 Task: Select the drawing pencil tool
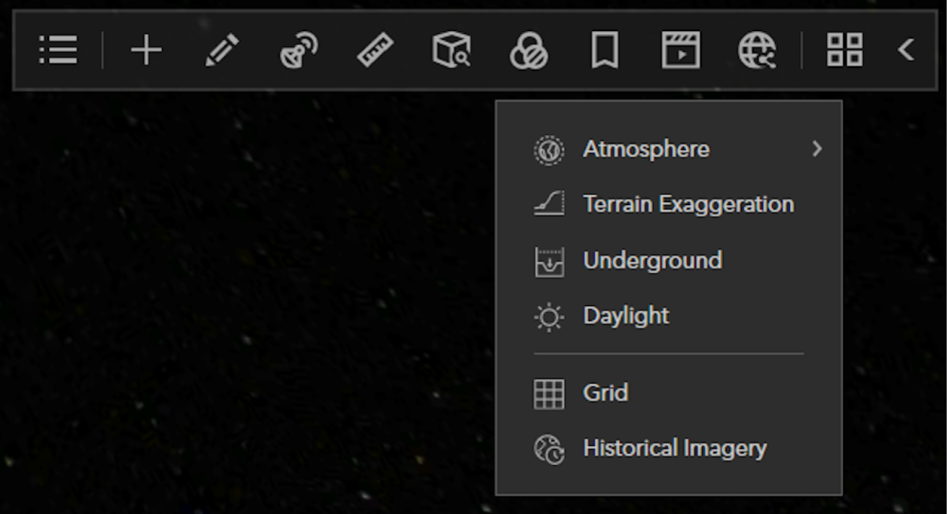(x=223, y=50)
